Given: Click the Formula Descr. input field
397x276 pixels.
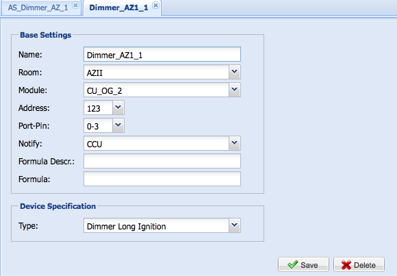Looking at the screenshot, I should [162, 161].
